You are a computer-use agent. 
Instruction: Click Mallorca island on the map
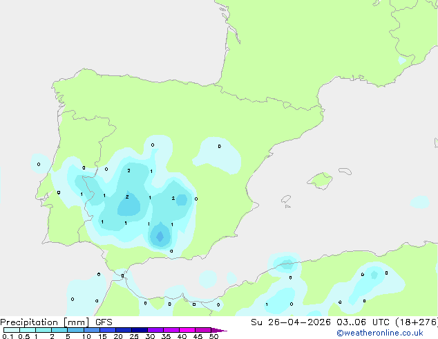[320, 181]
